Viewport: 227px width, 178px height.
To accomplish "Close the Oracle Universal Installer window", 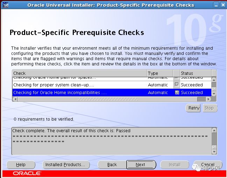I will pyautogui.click(x=223, y=5).
